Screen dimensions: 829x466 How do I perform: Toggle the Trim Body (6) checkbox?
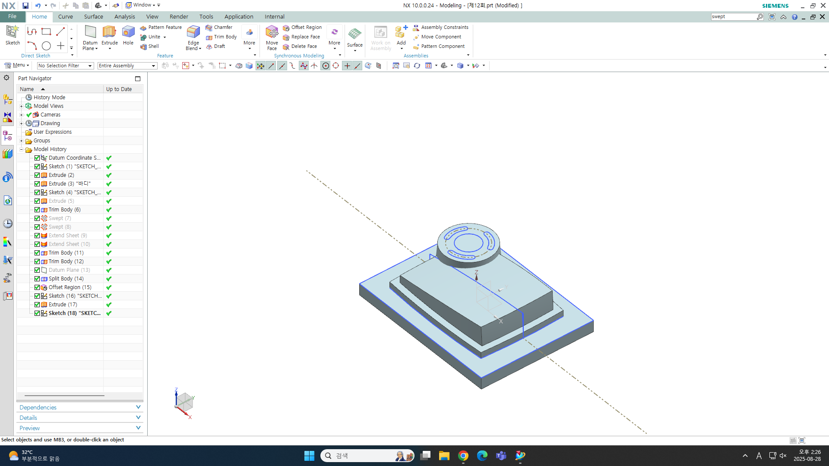point(37,210)
